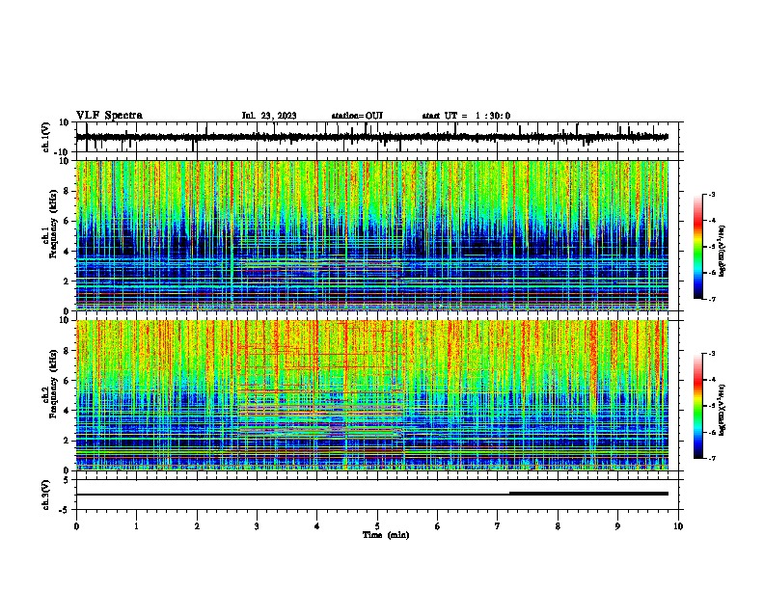Click the ch.1 spectrogram color bar
Viewport: 764px width, 590px height.
tap(698, 247)
